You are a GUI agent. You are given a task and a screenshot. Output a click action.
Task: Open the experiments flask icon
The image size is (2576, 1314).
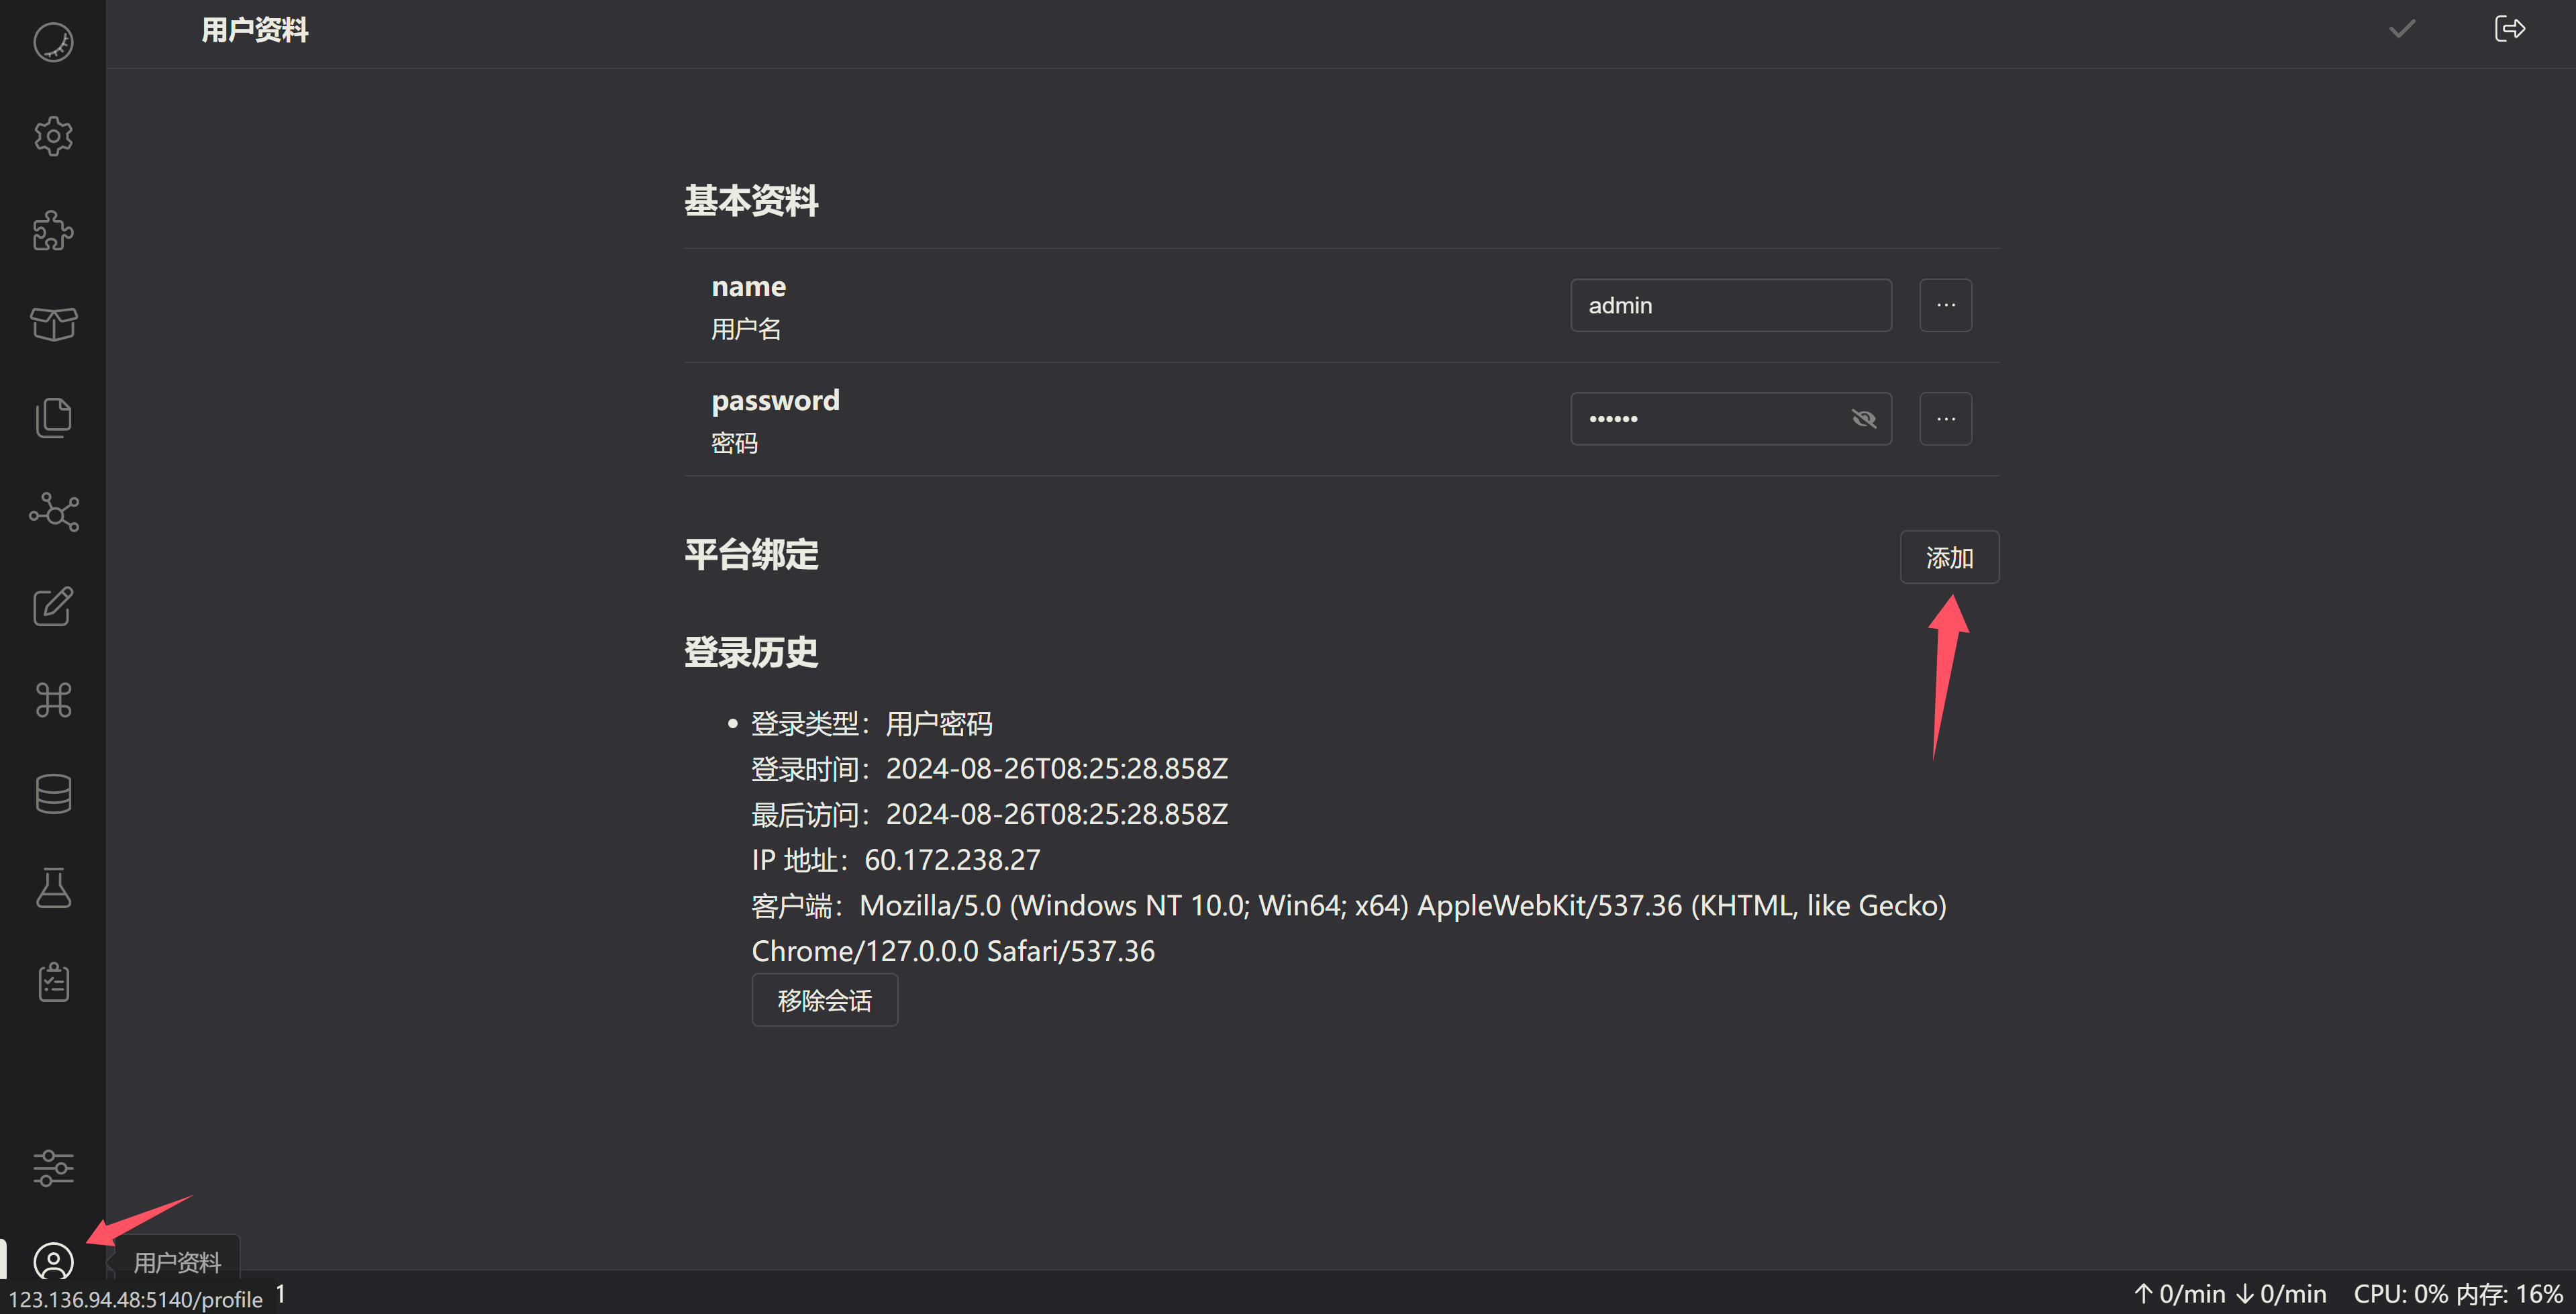[x=53, y=888]
